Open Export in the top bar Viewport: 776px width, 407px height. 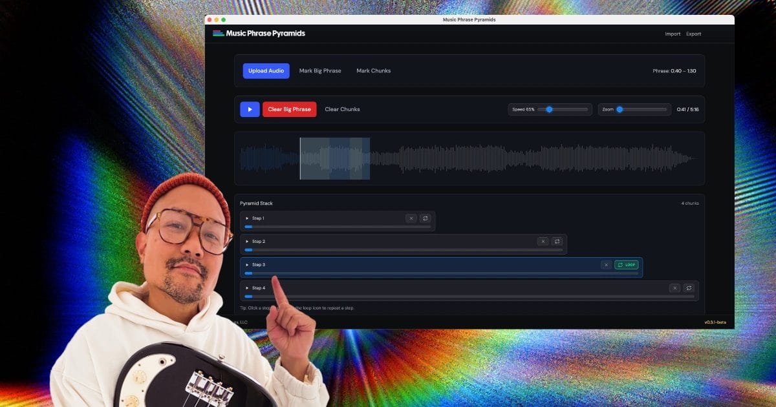693,34
